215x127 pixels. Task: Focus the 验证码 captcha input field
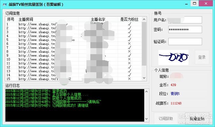tap(185, 42)
